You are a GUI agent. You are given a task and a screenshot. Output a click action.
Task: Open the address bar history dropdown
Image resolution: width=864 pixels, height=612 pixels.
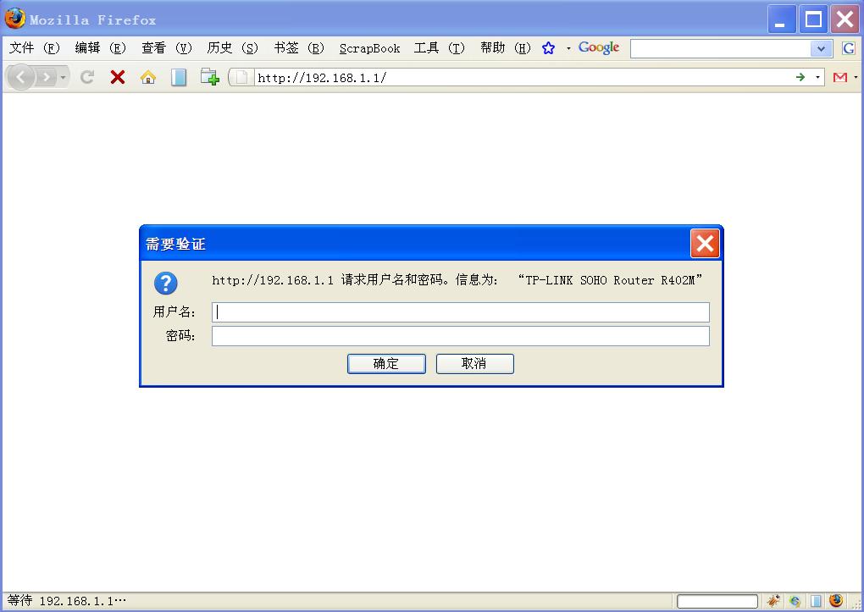[817, 77]
